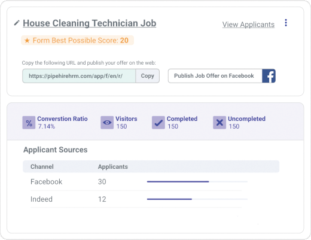Click the Uncompleted stat label
Viewport: 311px width, 240px height.
click(x=247, y=119)
